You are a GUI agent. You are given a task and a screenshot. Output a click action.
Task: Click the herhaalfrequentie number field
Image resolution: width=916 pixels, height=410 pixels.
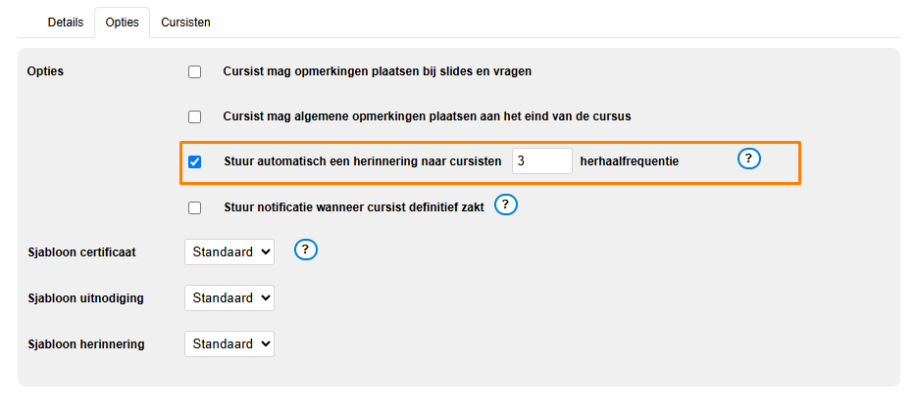tap(541, 161)
